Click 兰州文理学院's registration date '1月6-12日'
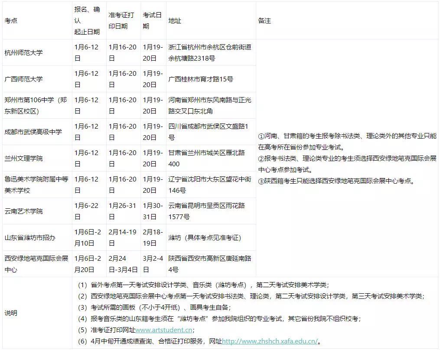 [86, 159]
